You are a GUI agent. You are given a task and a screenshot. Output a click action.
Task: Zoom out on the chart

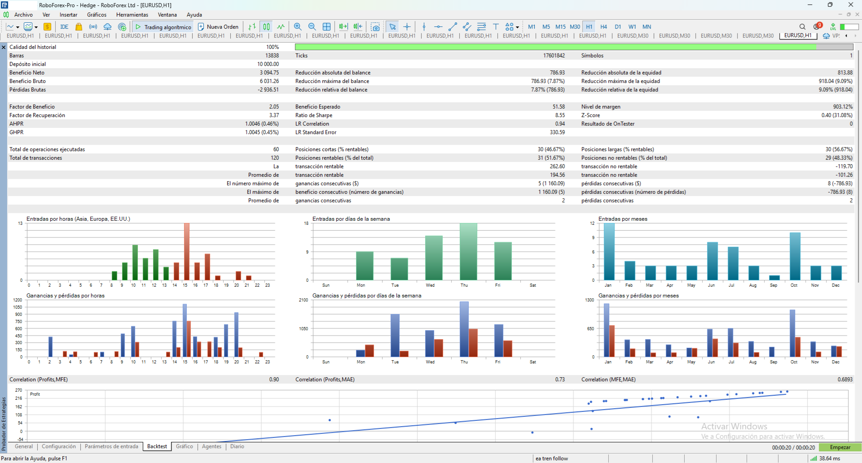[312, 27]
